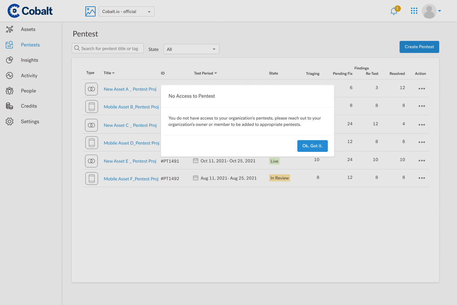
Task: Open action ellipsis for New Asset A row
Action: pyautogui.click(x=421, y=89)
